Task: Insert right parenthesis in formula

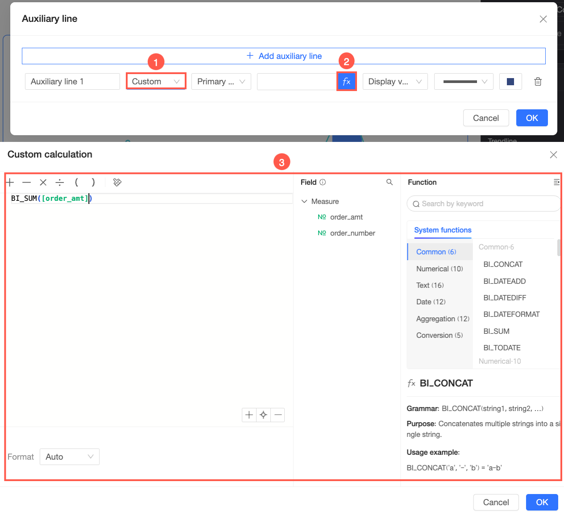Action: point(93,182)
